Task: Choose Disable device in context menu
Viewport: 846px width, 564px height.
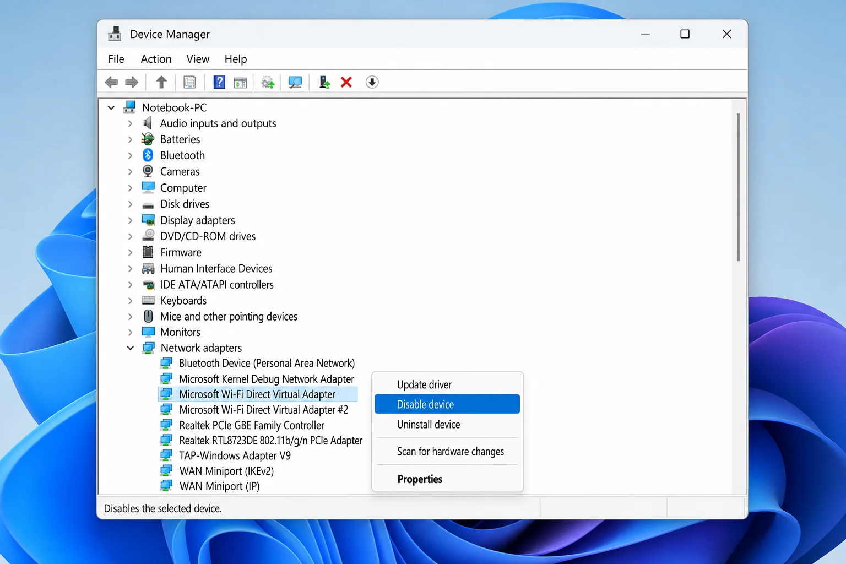Action: pos(447,404)
